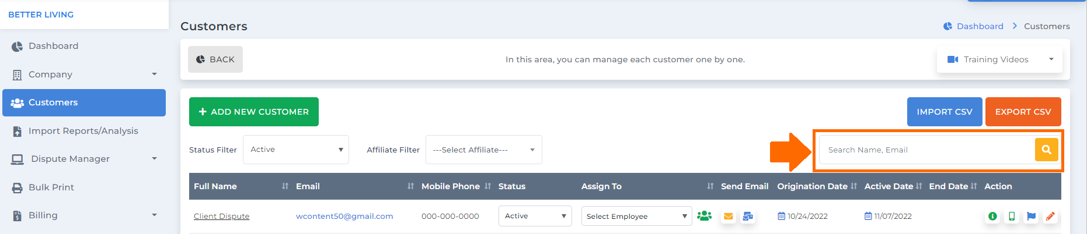This screenshot has height=234, width=1087.
Task: Click the yellow envelope send email icon
Action: click(728, 216)
